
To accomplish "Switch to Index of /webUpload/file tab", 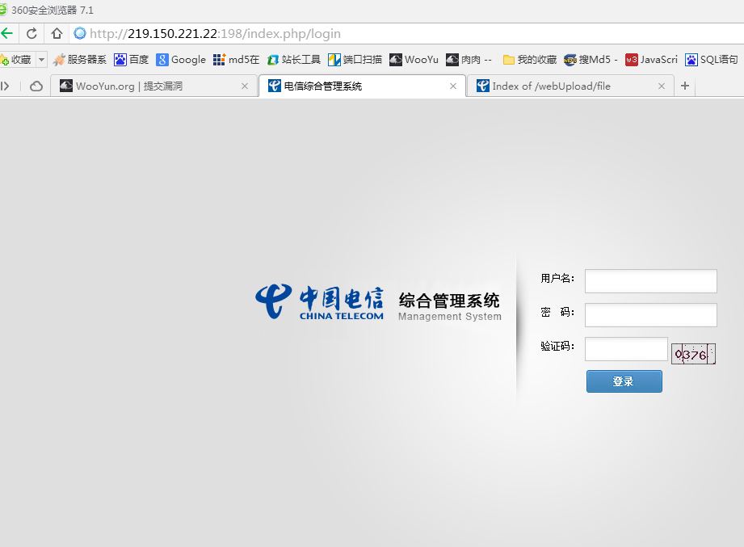I will click(x=570, y=86).
